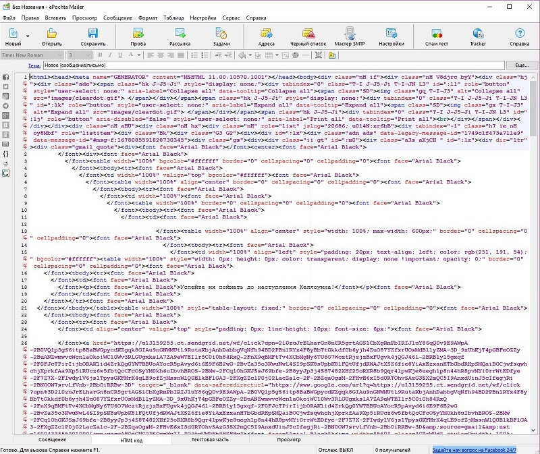Viewport: 540px width, 454px height.
Task: Open the Правка menu
Action: click(x=30, y=18)
